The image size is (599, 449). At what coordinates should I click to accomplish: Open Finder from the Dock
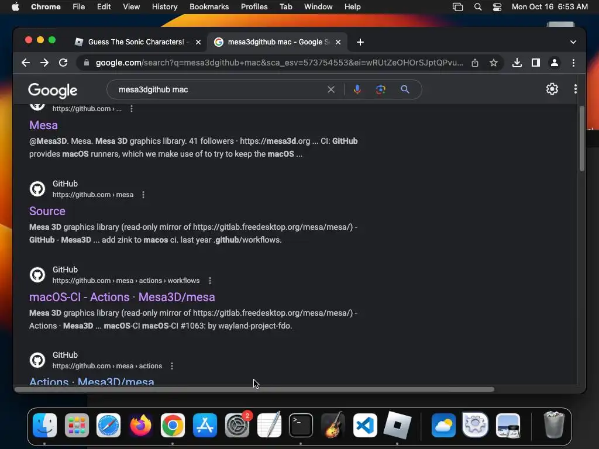(x=44, y=426)
